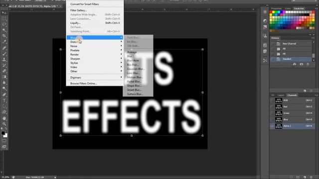Select the Hand tool
Screen dimensions: 319x179
point(4,118)
